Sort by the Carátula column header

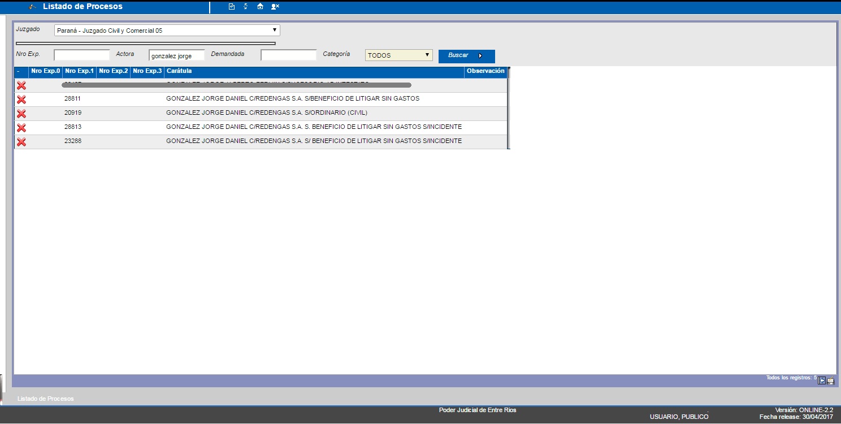click(x=179, y=71)
